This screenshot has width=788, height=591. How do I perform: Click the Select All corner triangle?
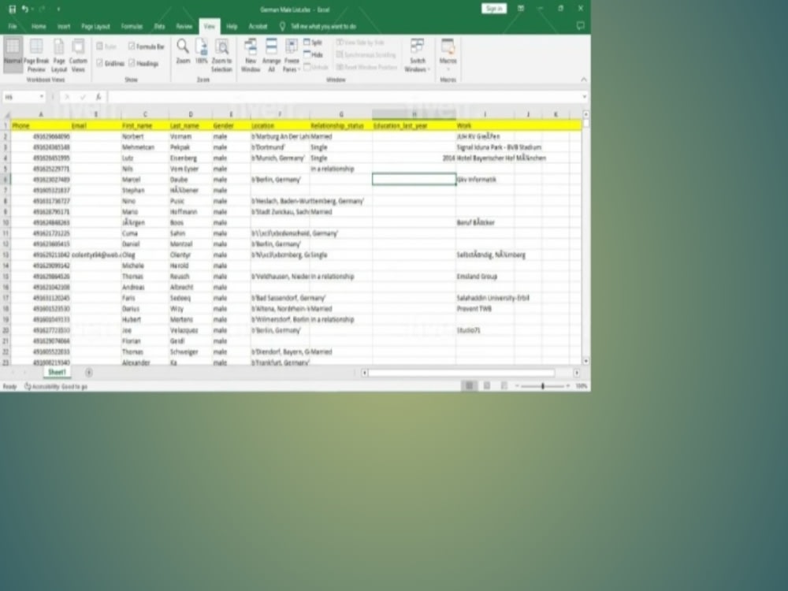tap(6, 114)
